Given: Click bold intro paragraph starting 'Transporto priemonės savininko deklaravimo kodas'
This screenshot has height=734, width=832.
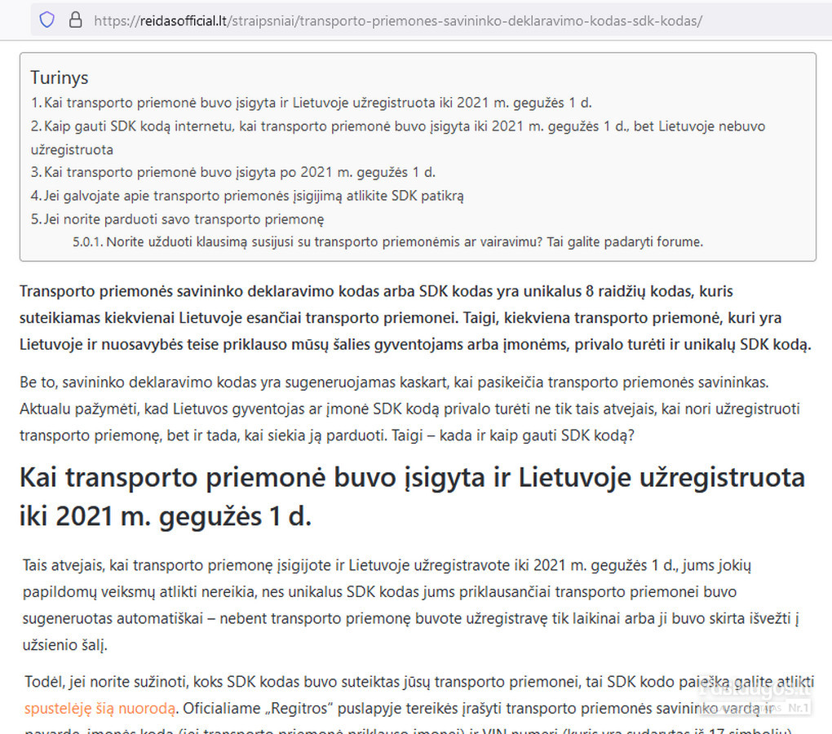Looking at the screenshot, I should (x=415, y=318).
